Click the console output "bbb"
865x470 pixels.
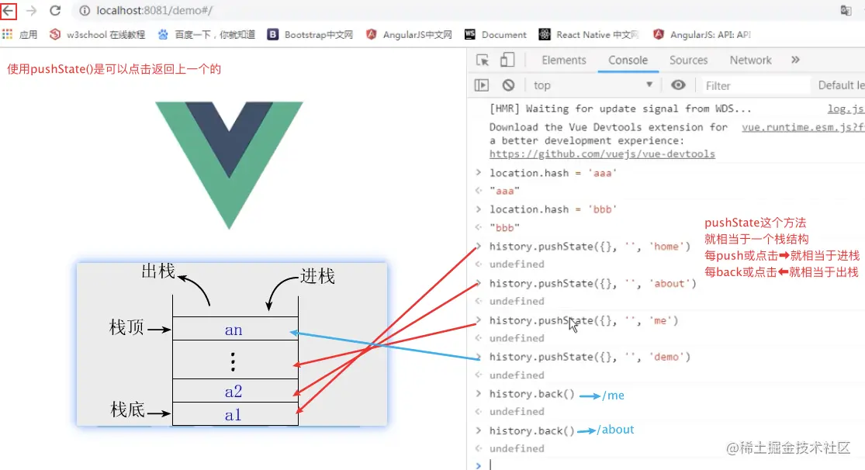504,227
